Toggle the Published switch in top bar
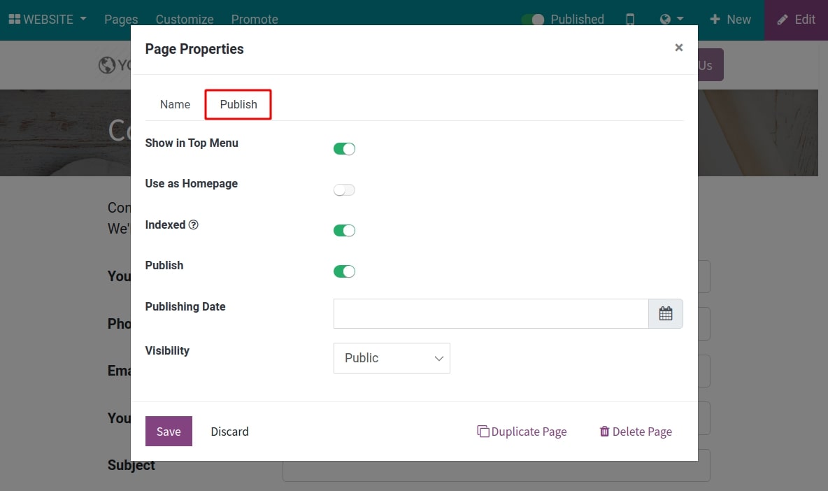 [532, 19]
